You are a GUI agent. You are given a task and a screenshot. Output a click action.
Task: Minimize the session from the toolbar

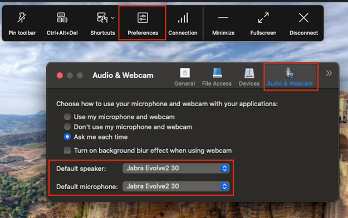point(223,23)
